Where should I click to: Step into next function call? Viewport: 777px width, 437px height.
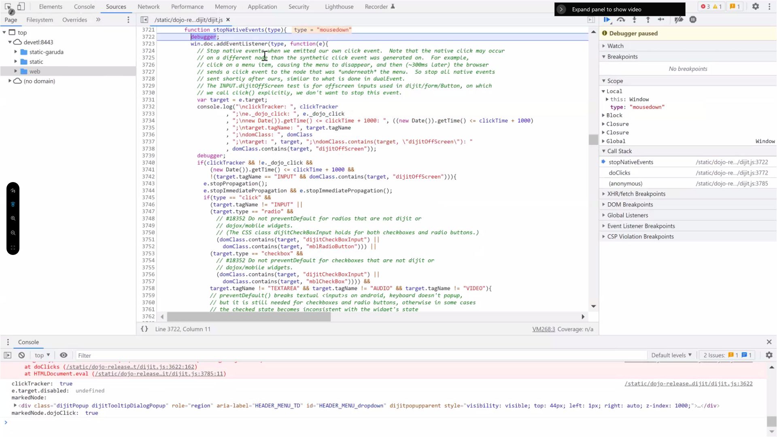coord(634,19)
